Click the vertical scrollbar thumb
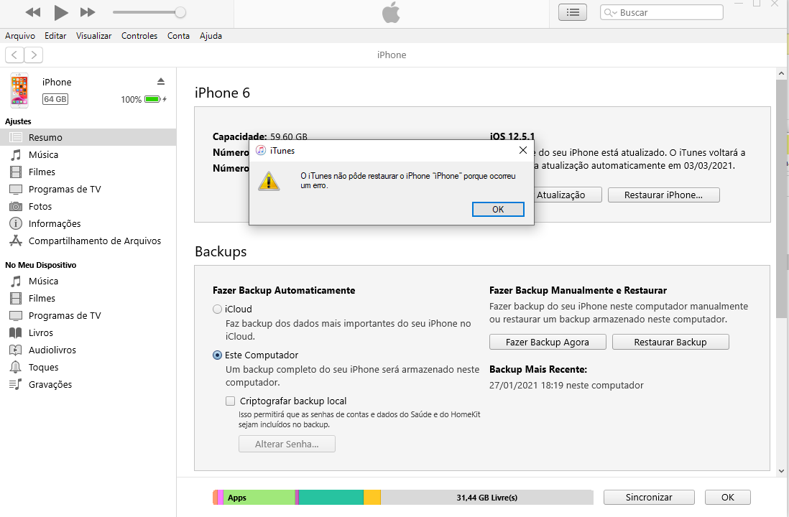This screenshot has height=517, width=789. click(781, 199)
